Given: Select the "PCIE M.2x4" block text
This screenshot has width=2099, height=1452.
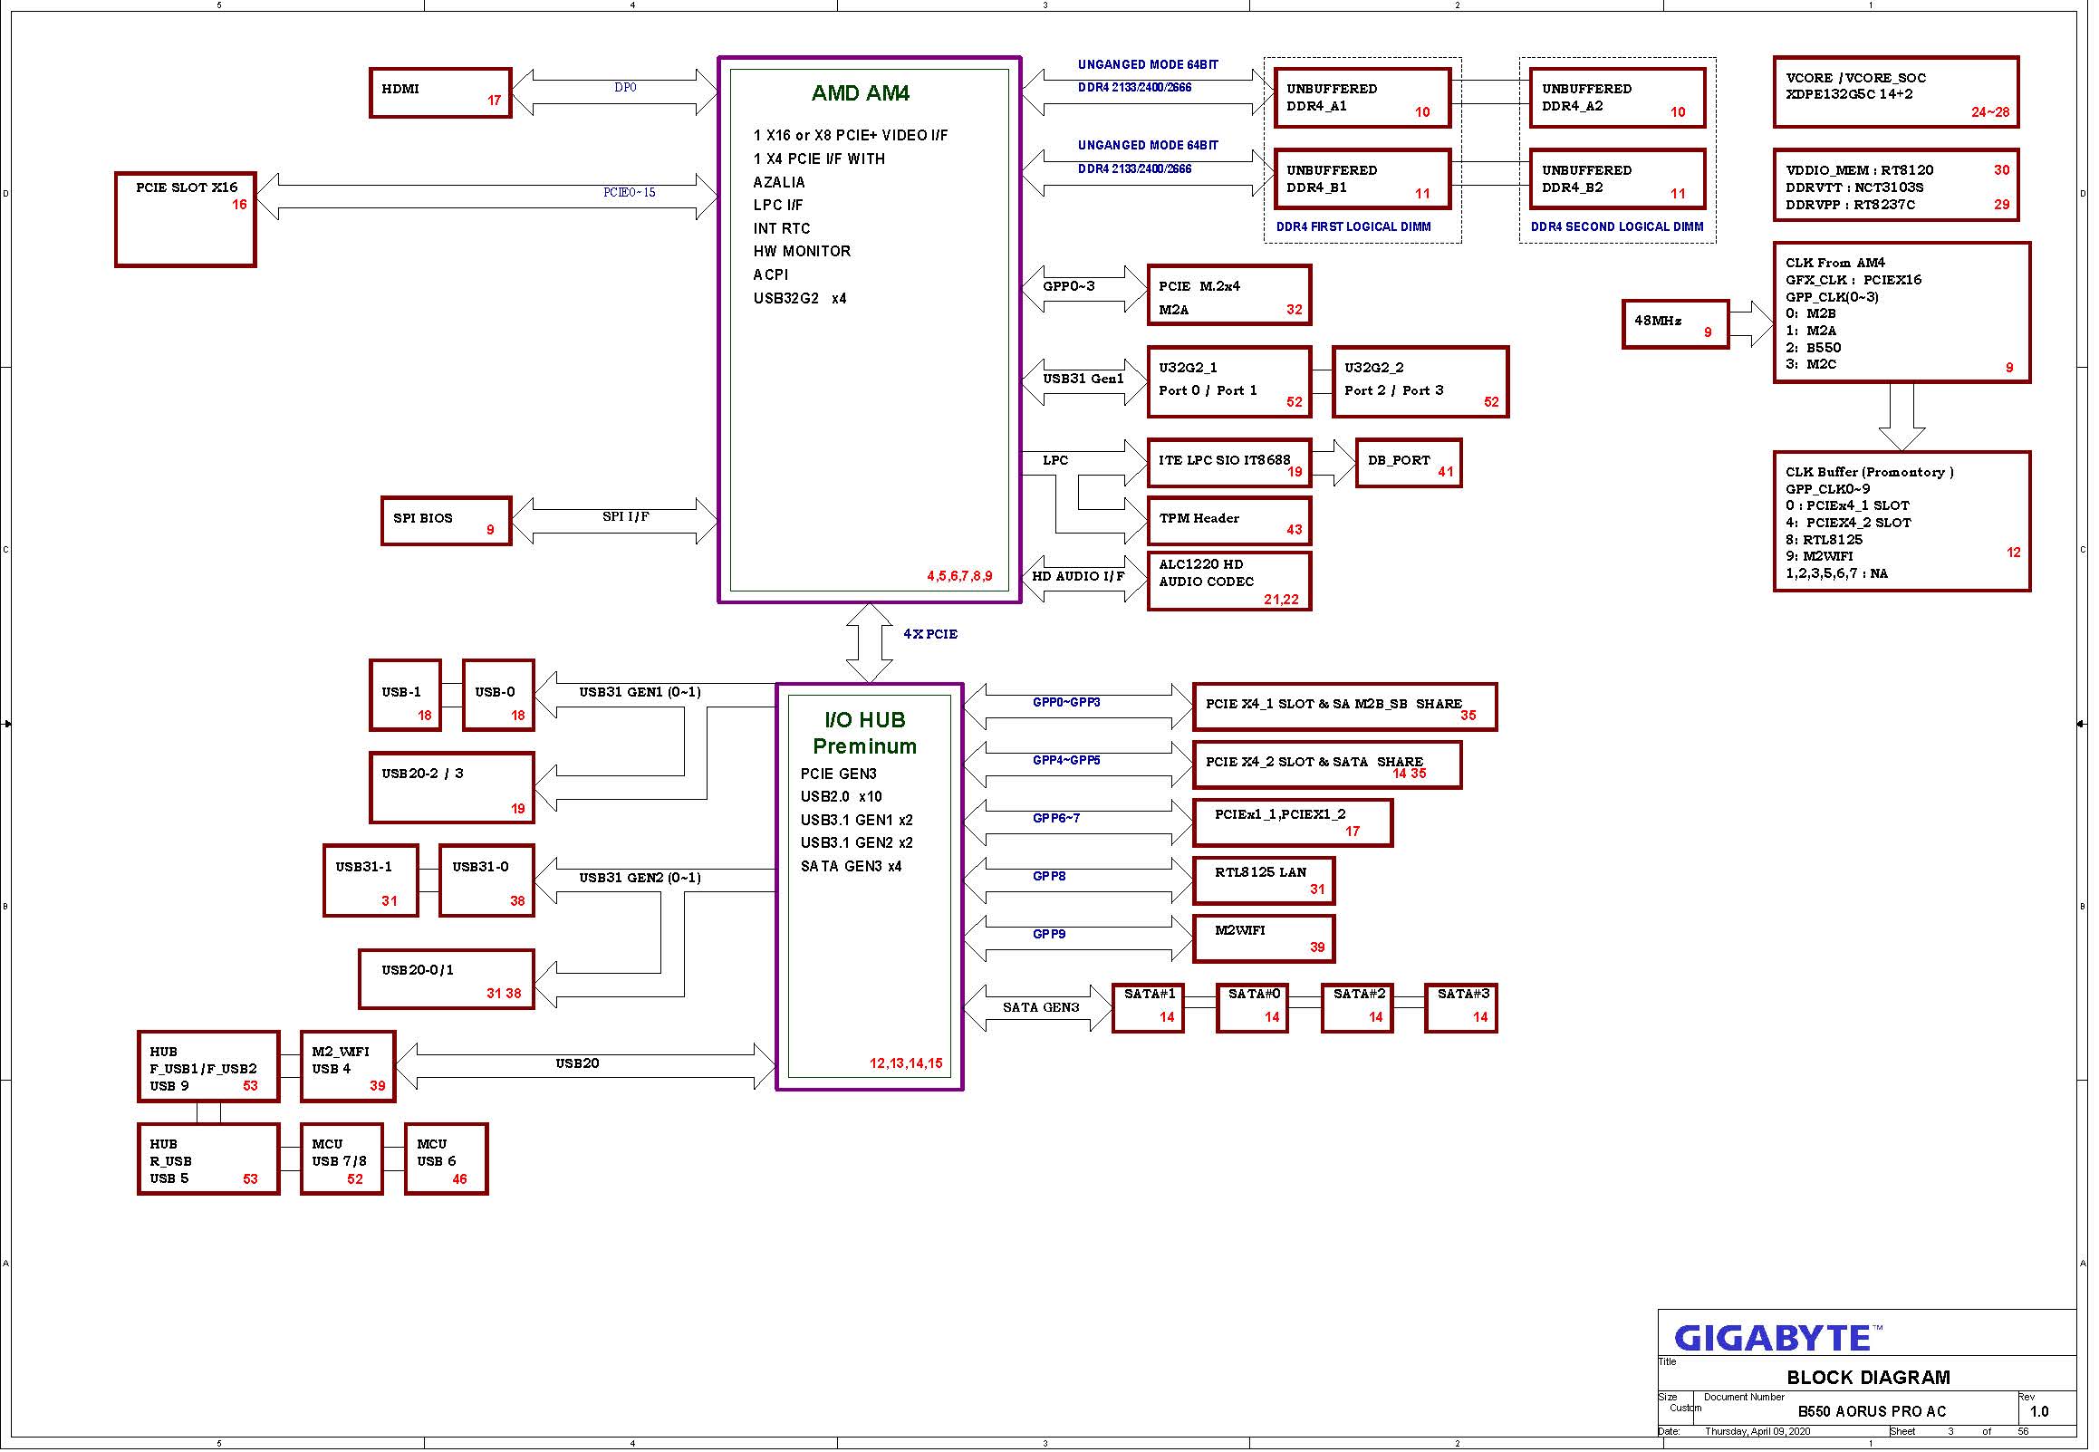Looking at the screenshot, I should 1199,286.
